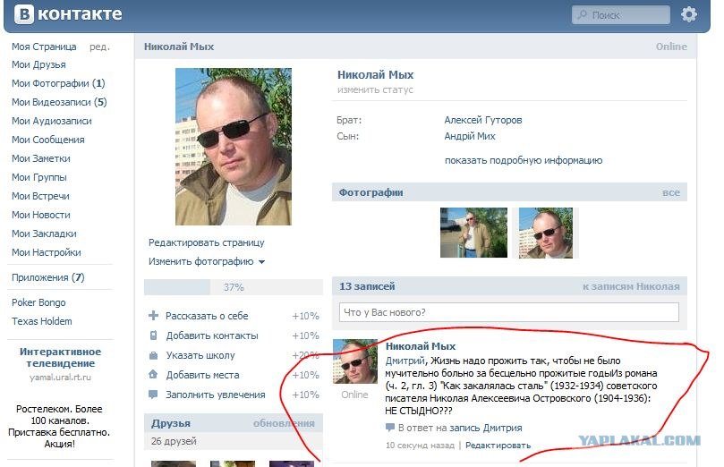Click the places icon beside Добавить места
The height and width of the screenshot is (467, 724).
[x=153, y=375]
